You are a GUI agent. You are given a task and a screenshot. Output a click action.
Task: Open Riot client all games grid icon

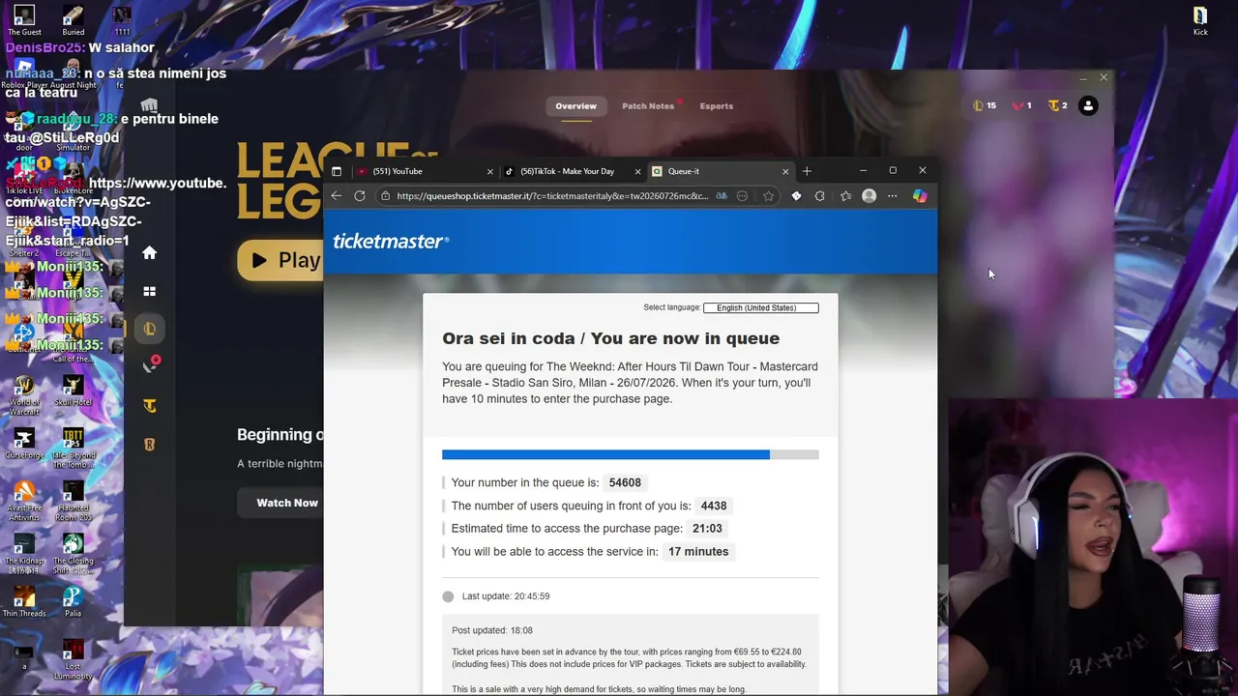(149, 291)
